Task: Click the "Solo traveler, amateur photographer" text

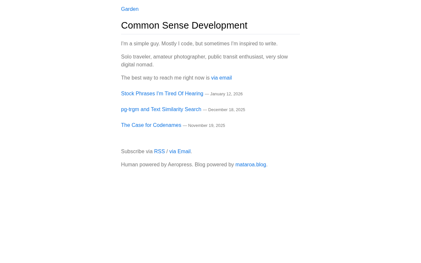Action: click(x=204, y=57)
